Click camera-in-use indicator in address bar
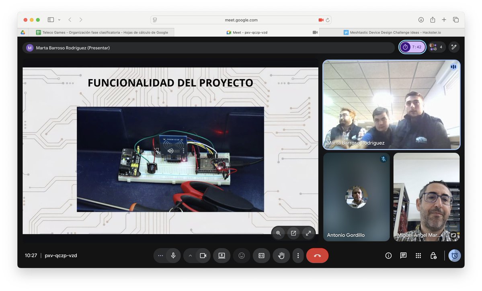 click(x=321, y=20)
